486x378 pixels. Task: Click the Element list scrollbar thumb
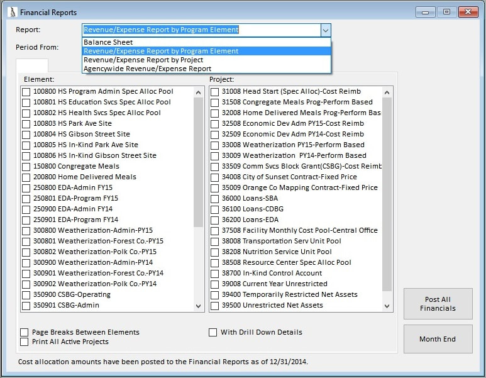tap(199, 162)
